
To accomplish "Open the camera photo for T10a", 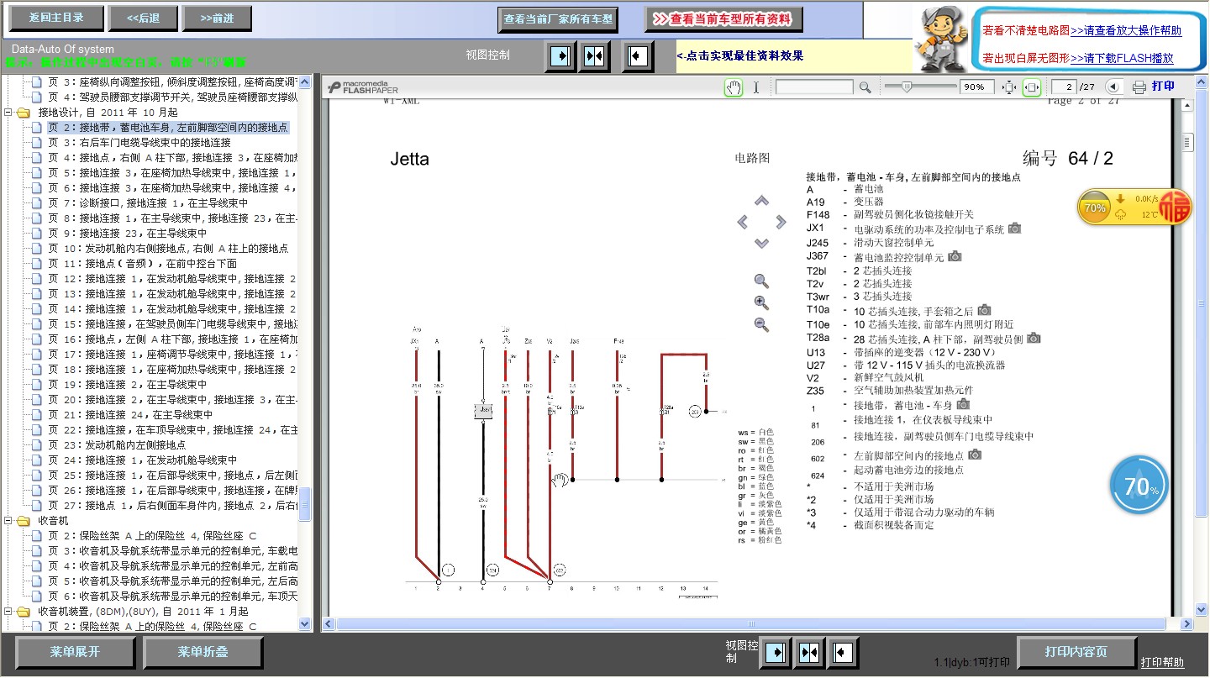I will [x=984, y=310].
